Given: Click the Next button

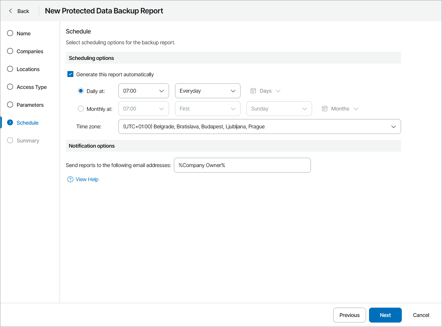Looking at the screenshot, I should point(385,315).
